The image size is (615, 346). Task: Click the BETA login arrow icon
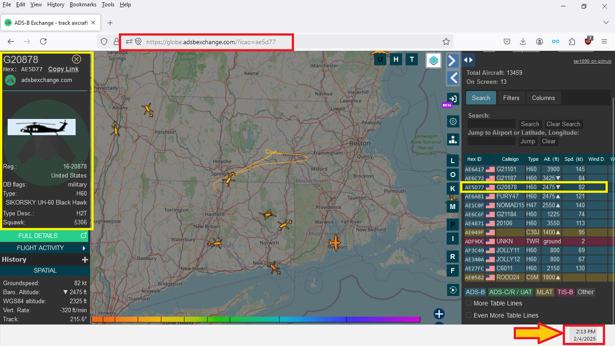click(x=453, y=99)
